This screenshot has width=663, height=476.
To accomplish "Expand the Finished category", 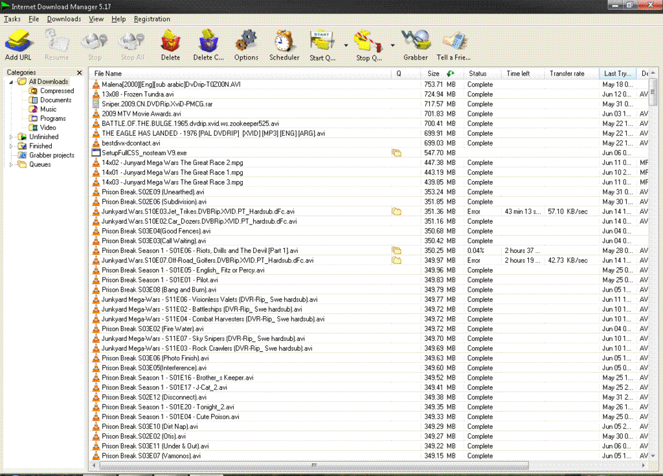I will click(12, 146).
